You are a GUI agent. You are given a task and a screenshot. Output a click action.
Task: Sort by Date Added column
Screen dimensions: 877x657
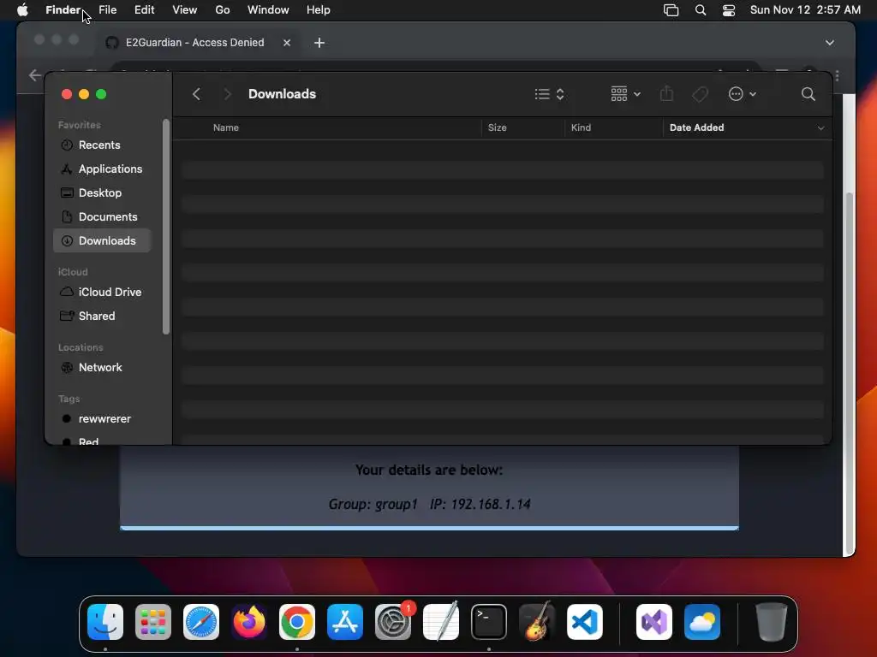tap(697, 127)
